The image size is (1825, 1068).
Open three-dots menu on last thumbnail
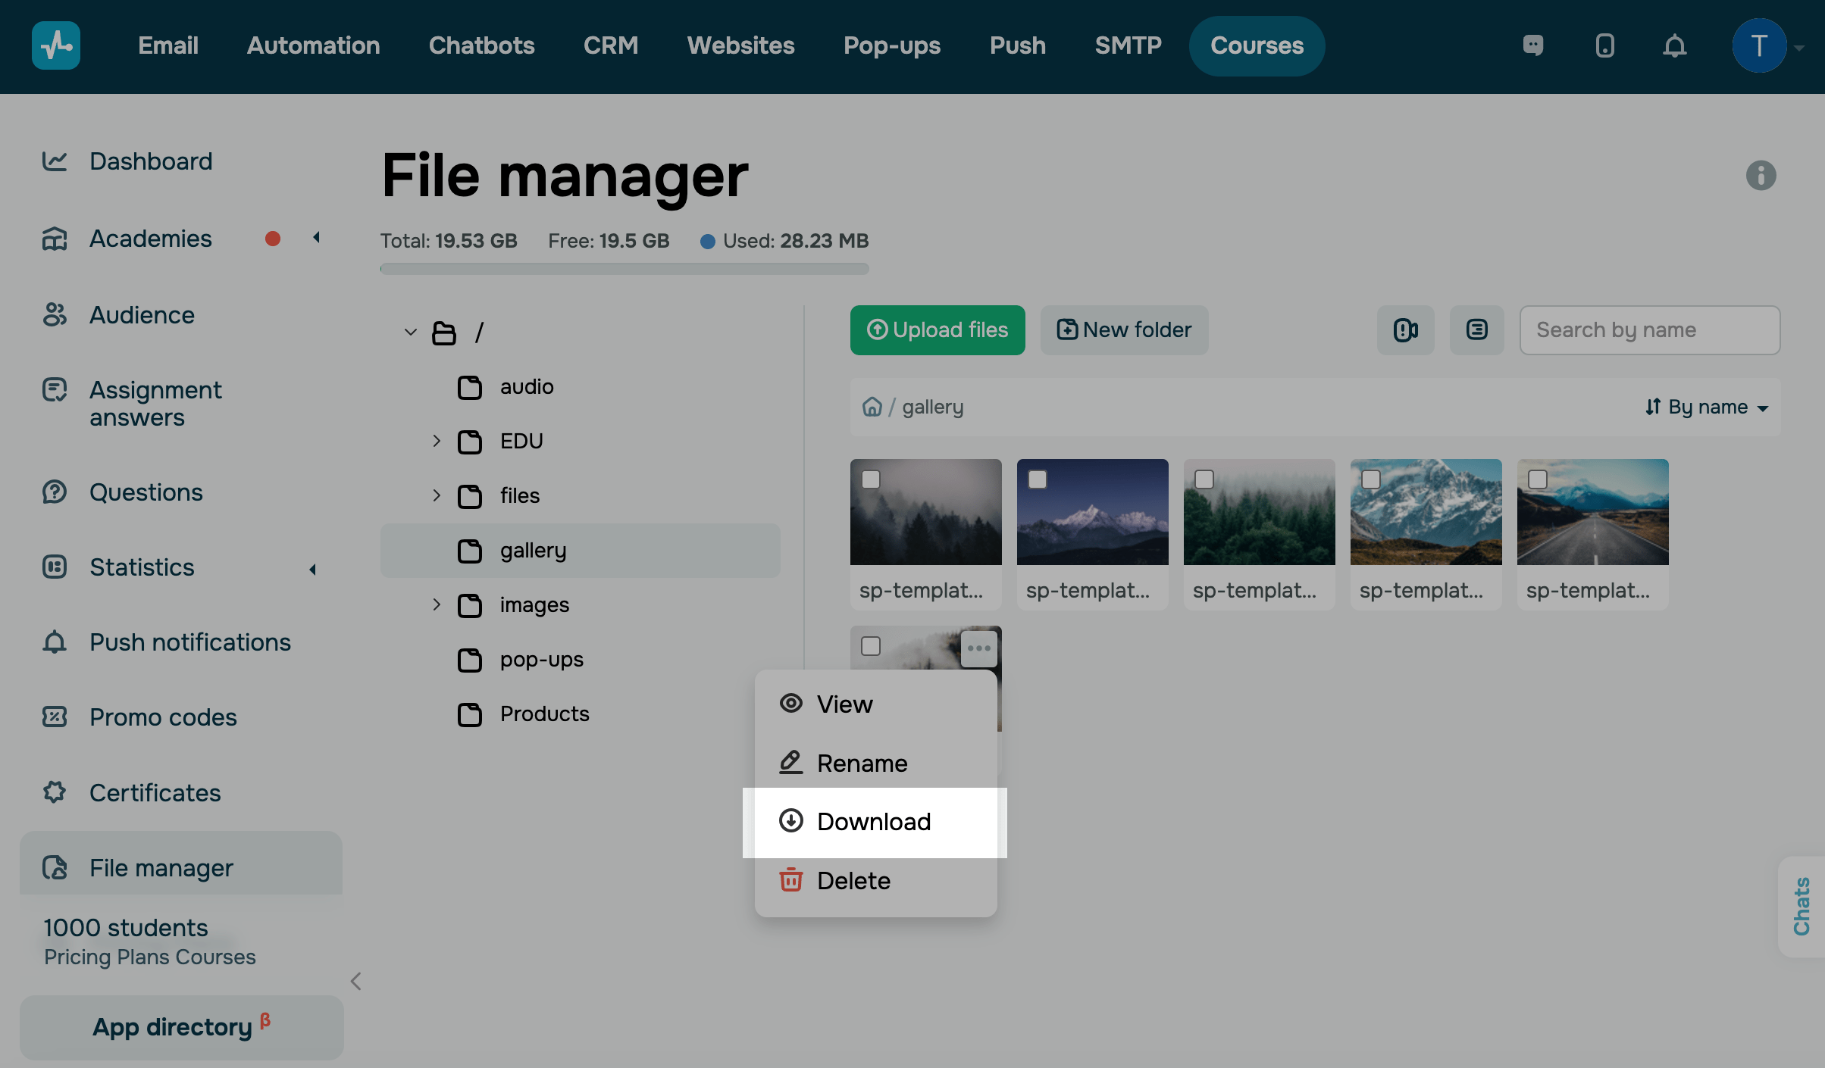coord(978,648)
